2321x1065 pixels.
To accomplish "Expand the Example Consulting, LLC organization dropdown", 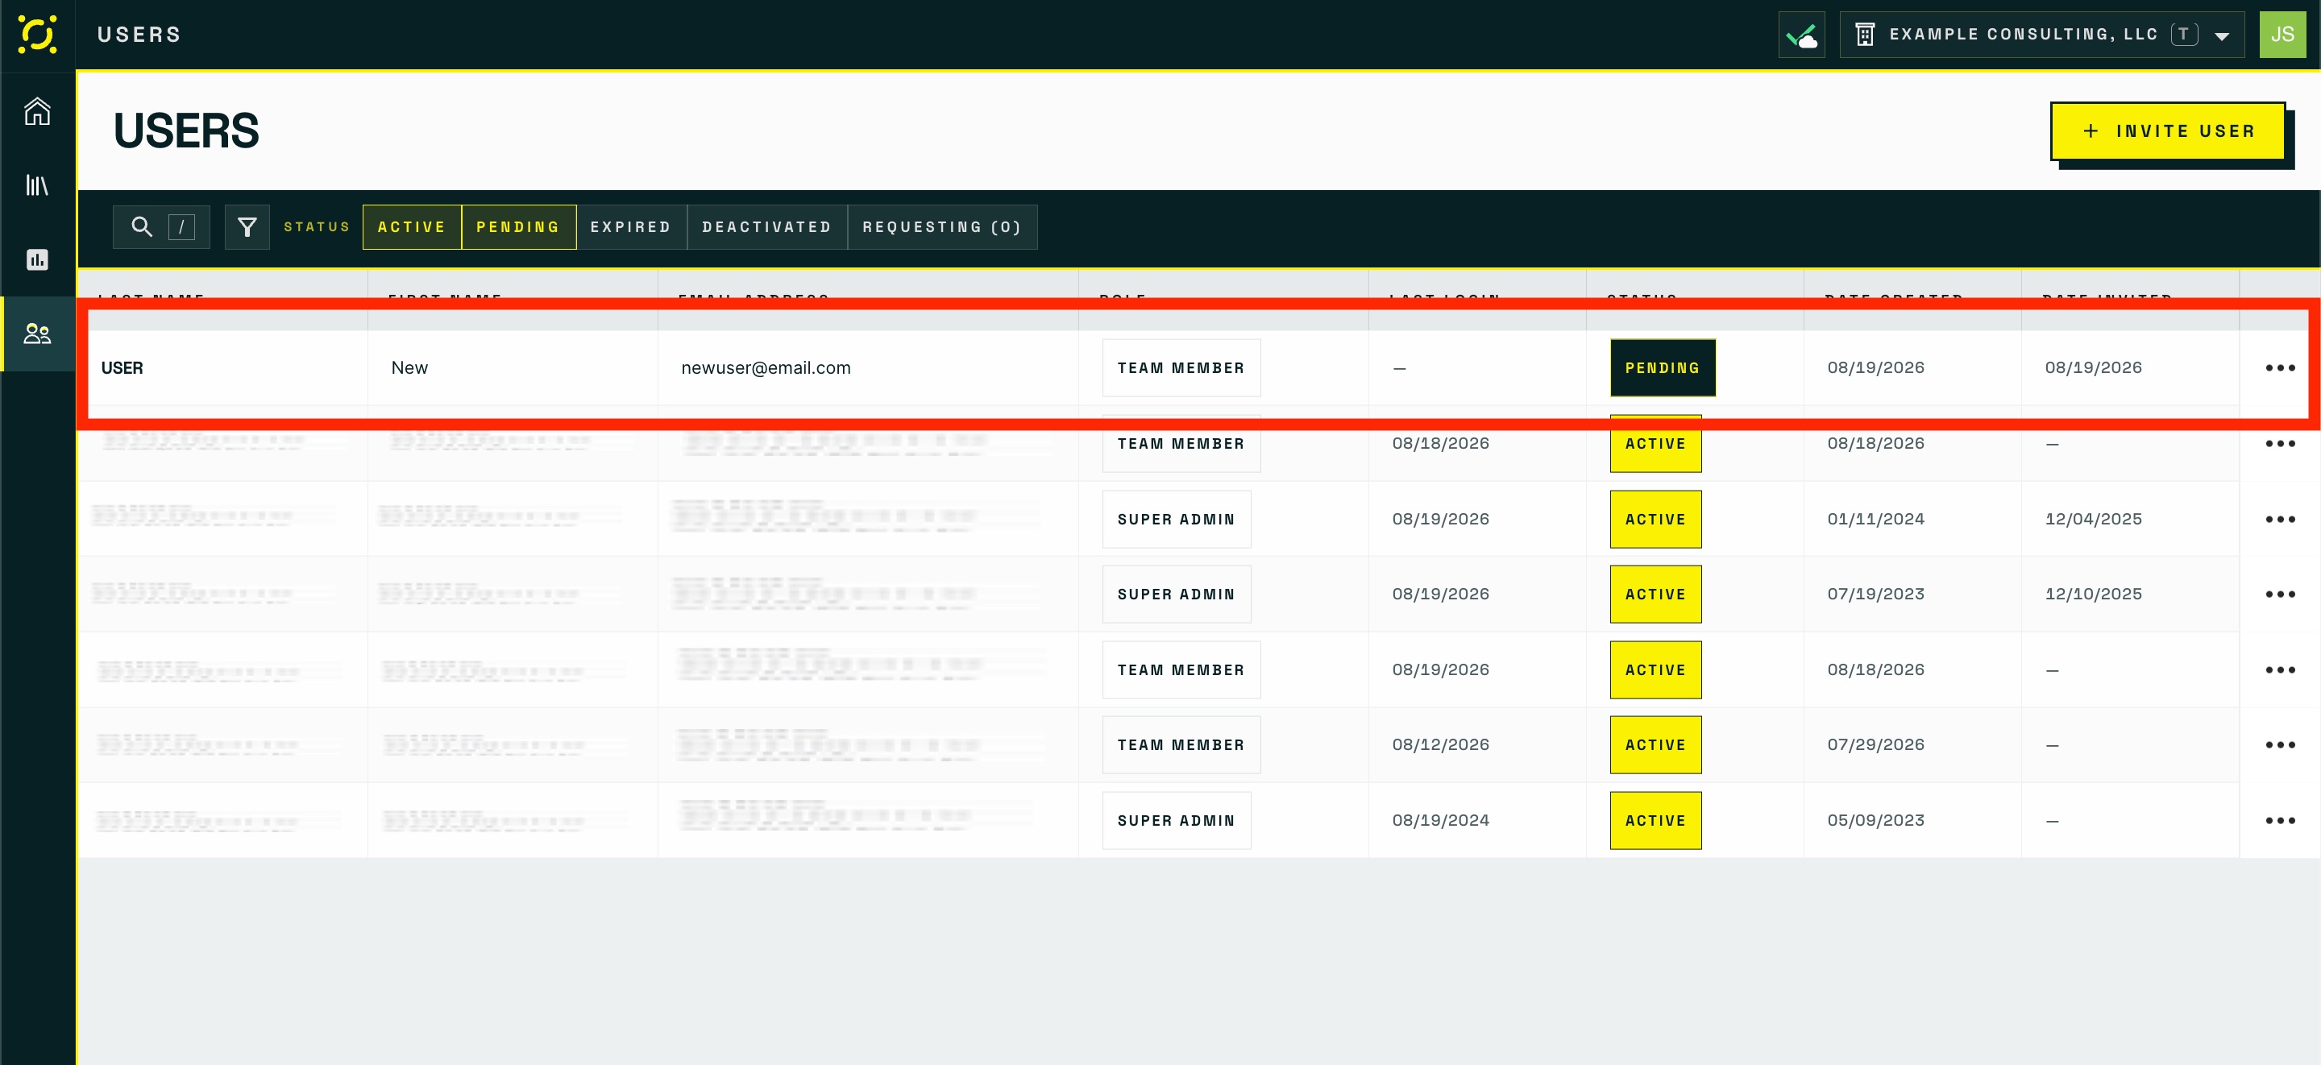I will (x=2041, y=35).
